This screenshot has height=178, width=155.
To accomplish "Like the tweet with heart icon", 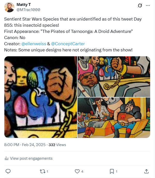I will (77, 171).
